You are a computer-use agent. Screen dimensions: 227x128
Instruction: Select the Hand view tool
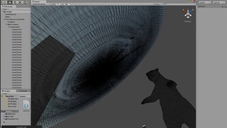tap(5, 2)
